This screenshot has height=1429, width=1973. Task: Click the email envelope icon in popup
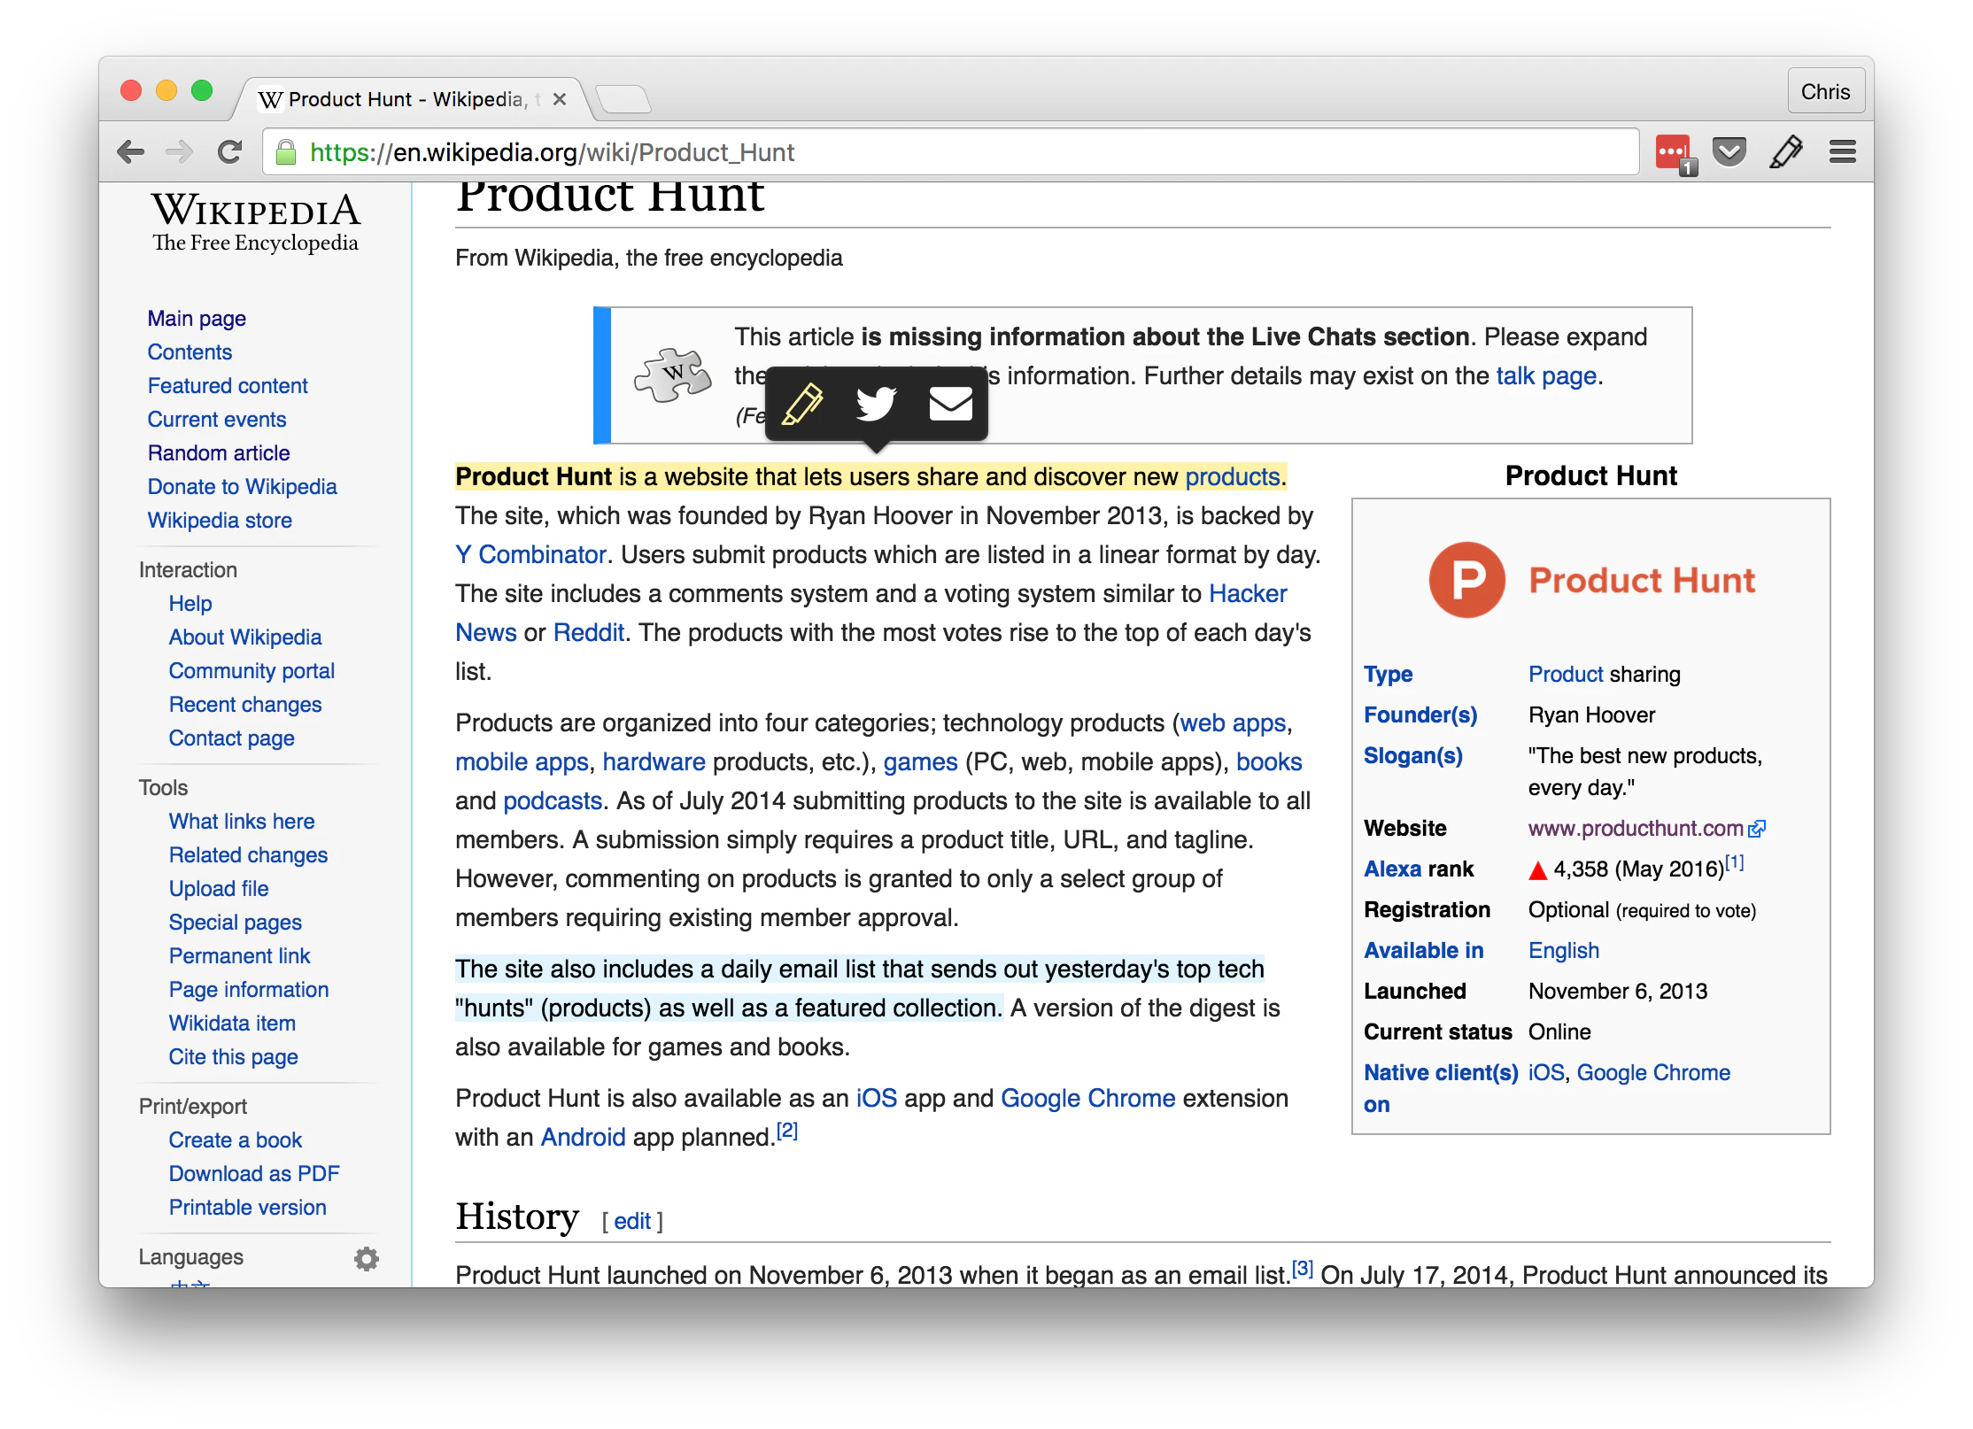[x=950, y=404]
